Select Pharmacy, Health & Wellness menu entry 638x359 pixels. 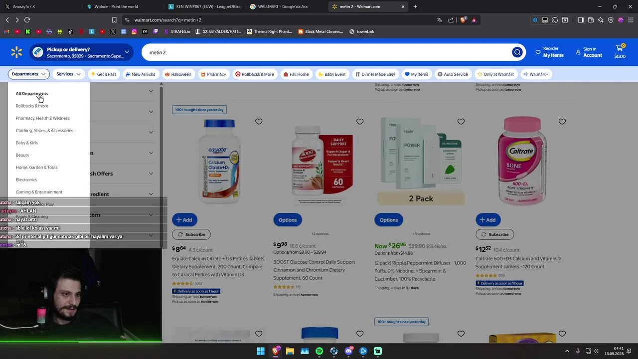(43, 118)
